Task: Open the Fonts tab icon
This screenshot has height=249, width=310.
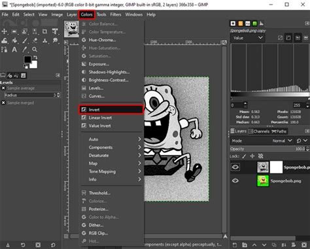Action: pyautogui.click(x=247, y=24)
